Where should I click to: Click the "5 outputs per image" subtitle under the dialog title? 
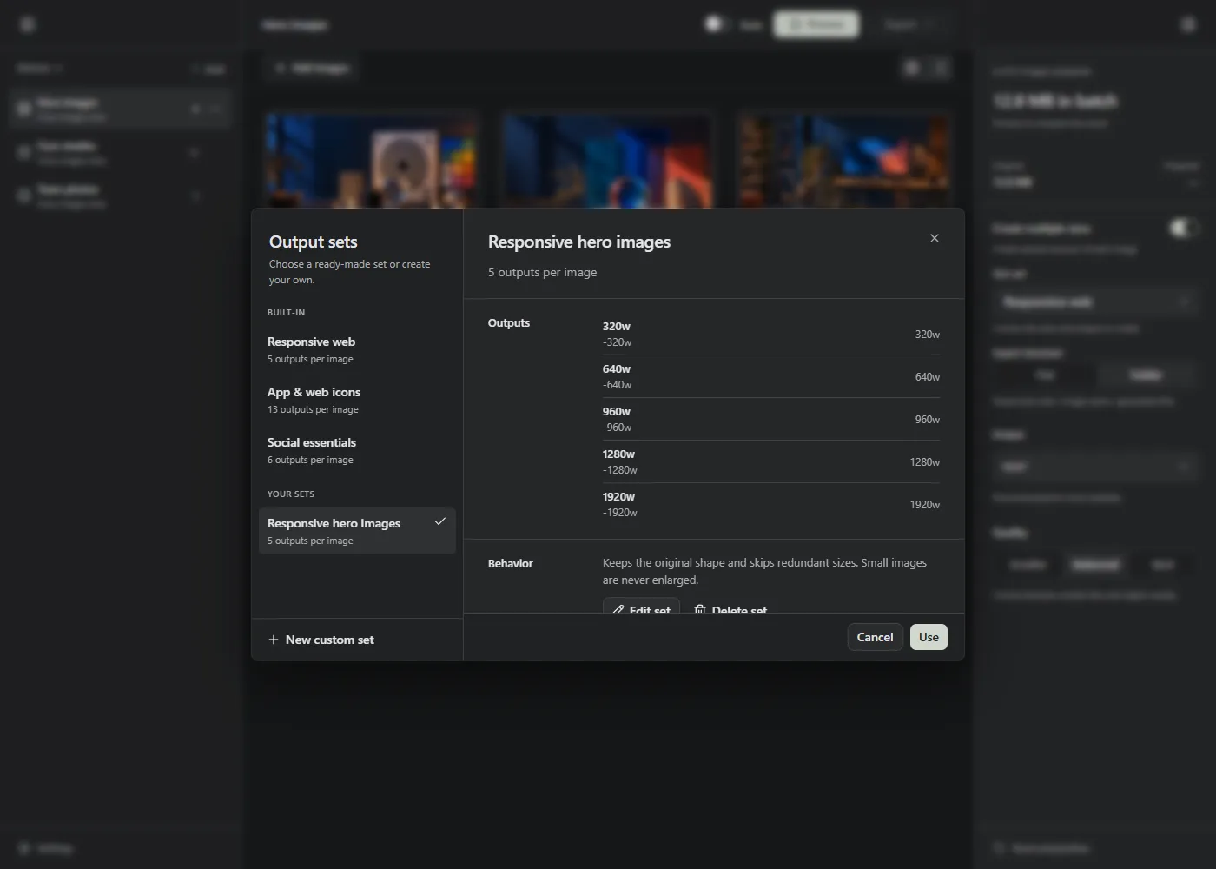pos(542,272)
